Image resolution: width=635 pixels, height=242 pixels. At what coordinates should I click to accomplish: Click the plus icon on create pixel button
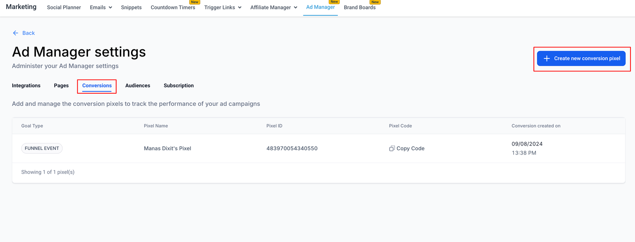[547, 58]
